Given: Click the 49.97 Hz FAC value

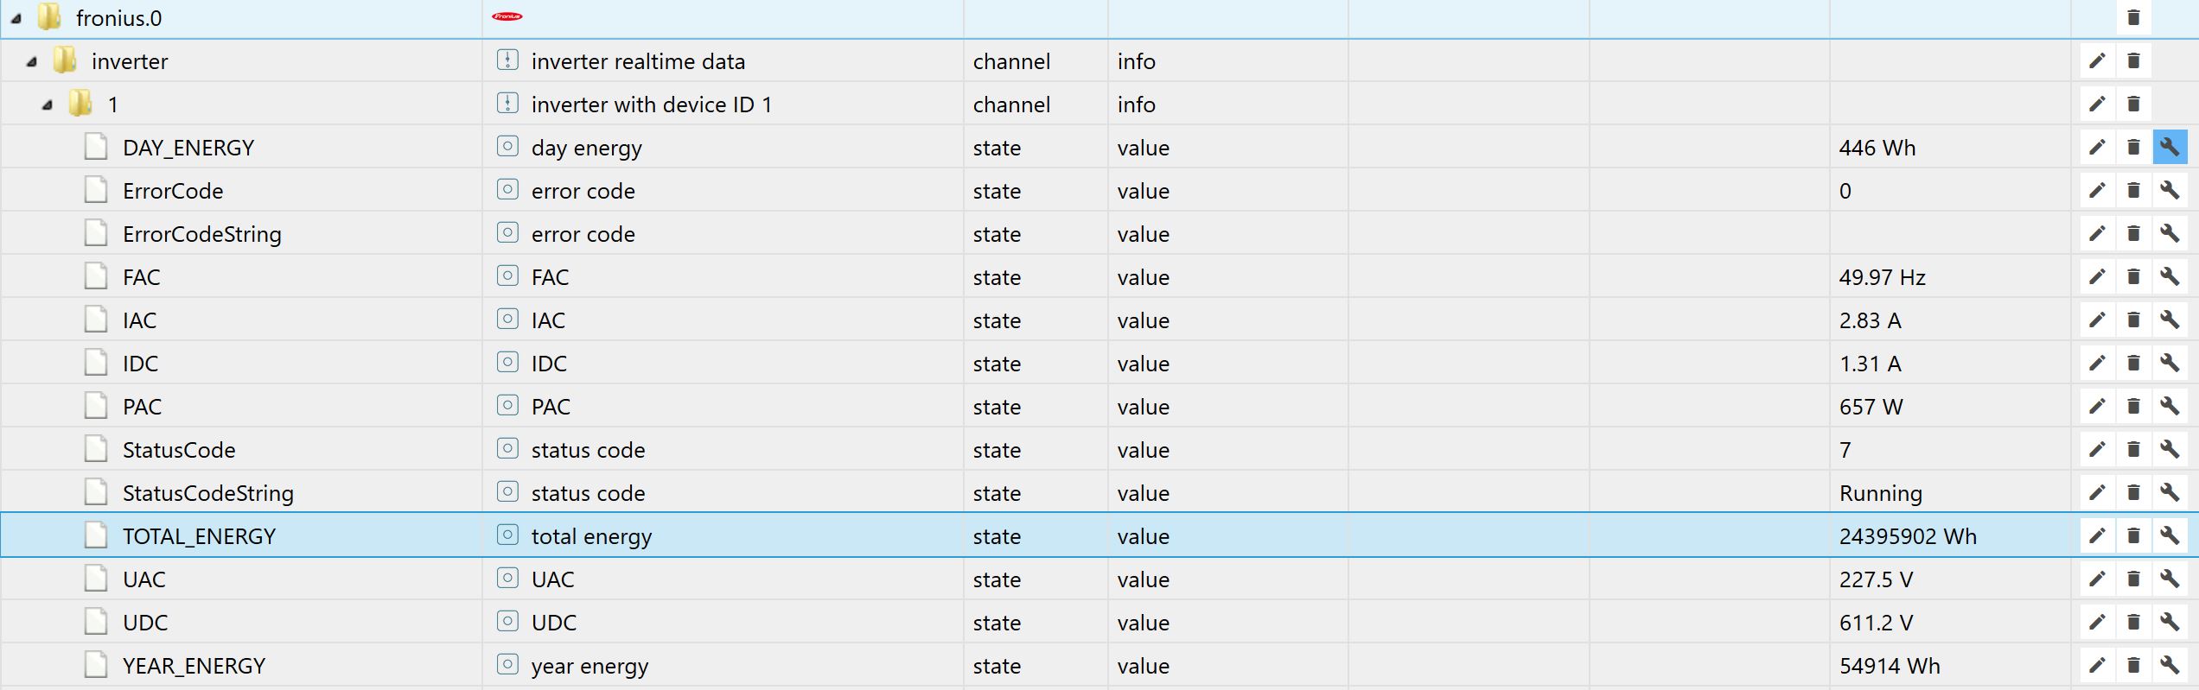Looking at the screenshot, I should coord(1882,277).
